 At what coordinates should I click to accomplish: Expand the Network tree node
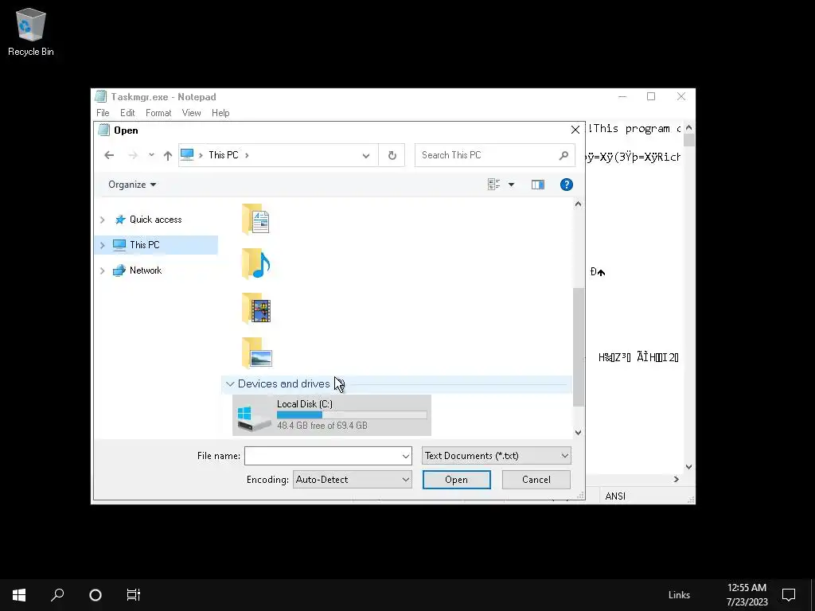(103, 270)
